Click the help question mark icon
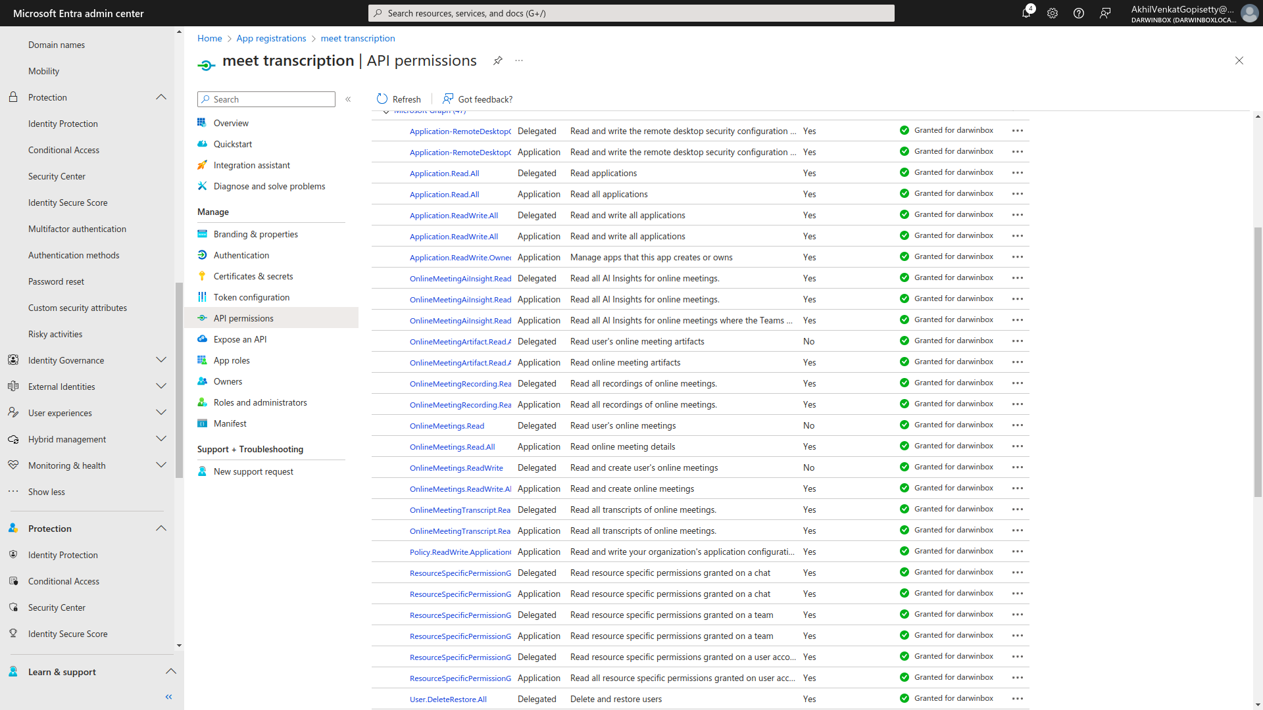The image size is (1263, 710). pos(1079,13)
